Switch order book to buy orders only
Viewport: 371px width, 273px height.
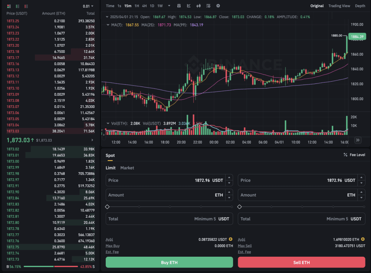(x=17, y=6)
